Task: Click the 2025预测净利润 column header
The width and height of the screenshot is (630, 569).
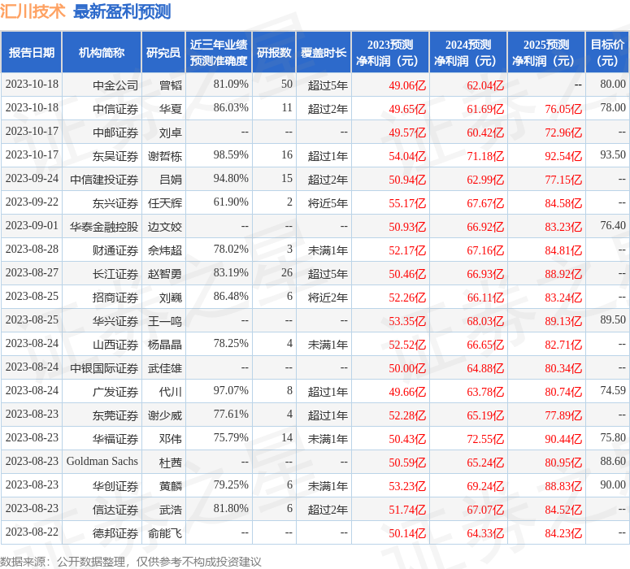Action: point(546,53)
